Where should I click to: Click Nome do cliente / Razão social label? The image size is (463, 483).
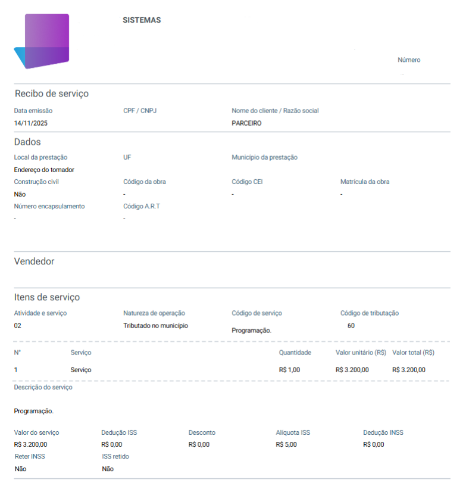(275, 111)
